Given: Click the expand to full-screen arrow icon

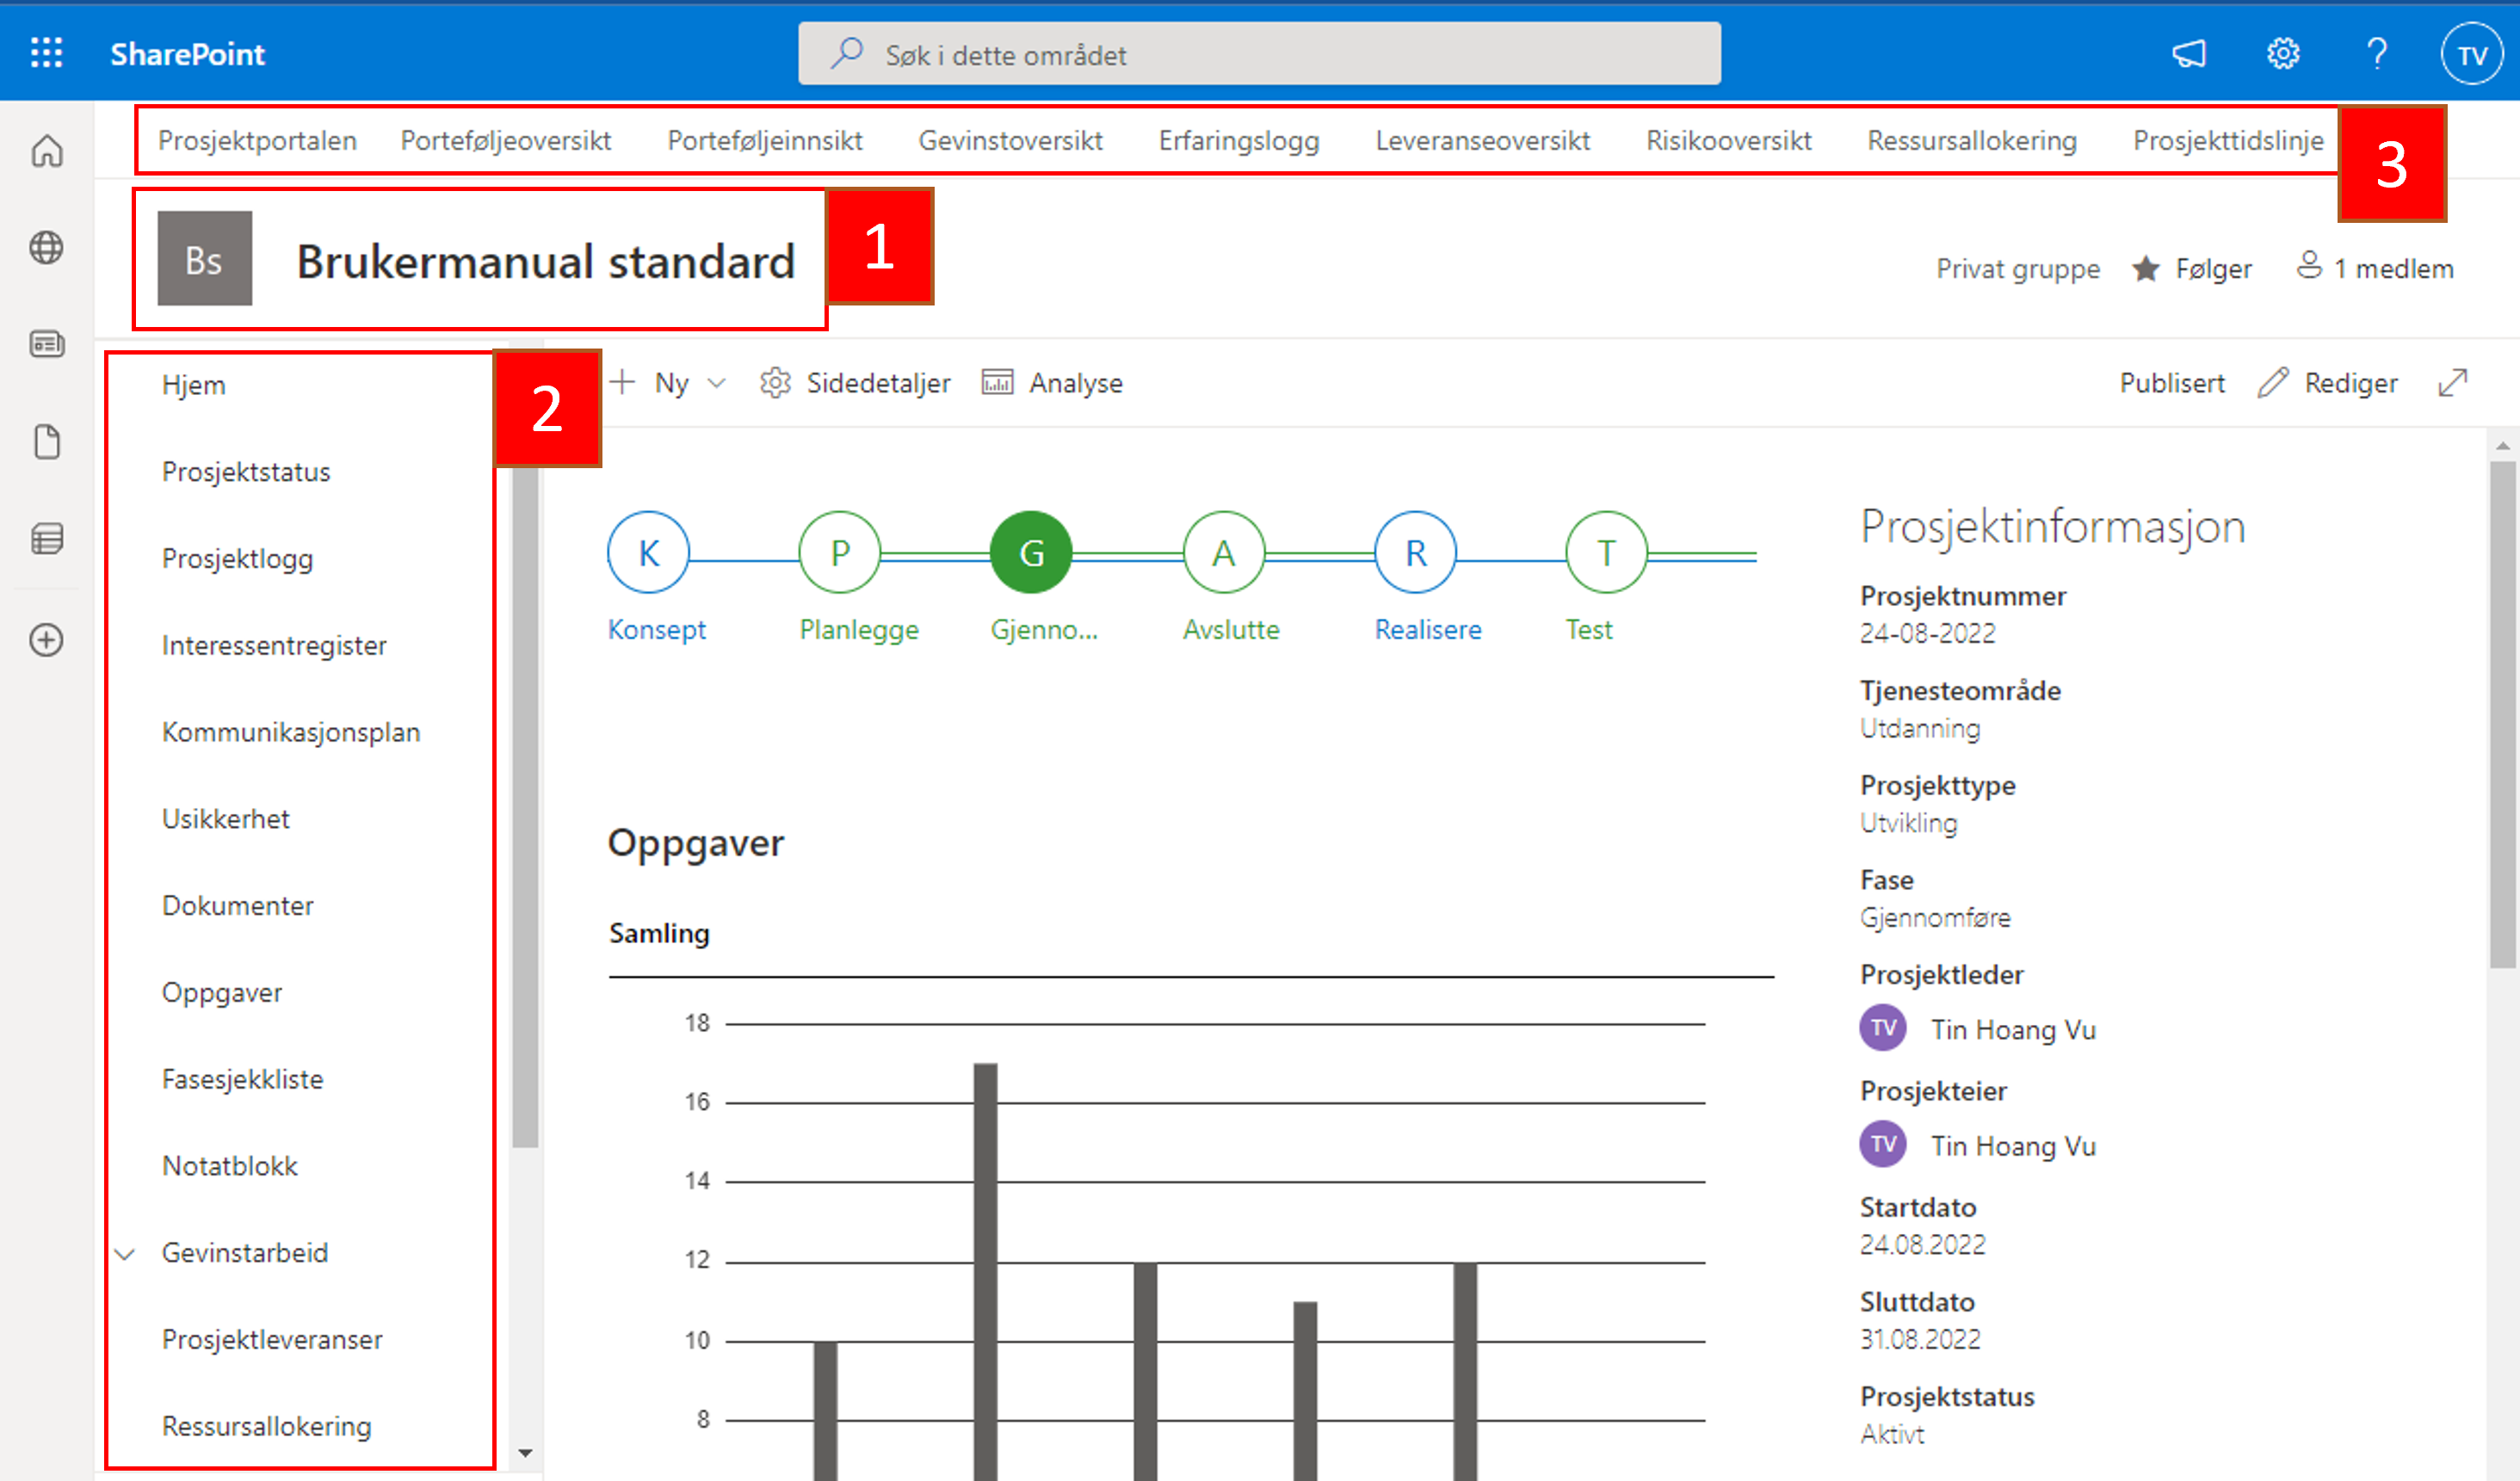Looking at the screenshot, I should tap(2453, 383).
